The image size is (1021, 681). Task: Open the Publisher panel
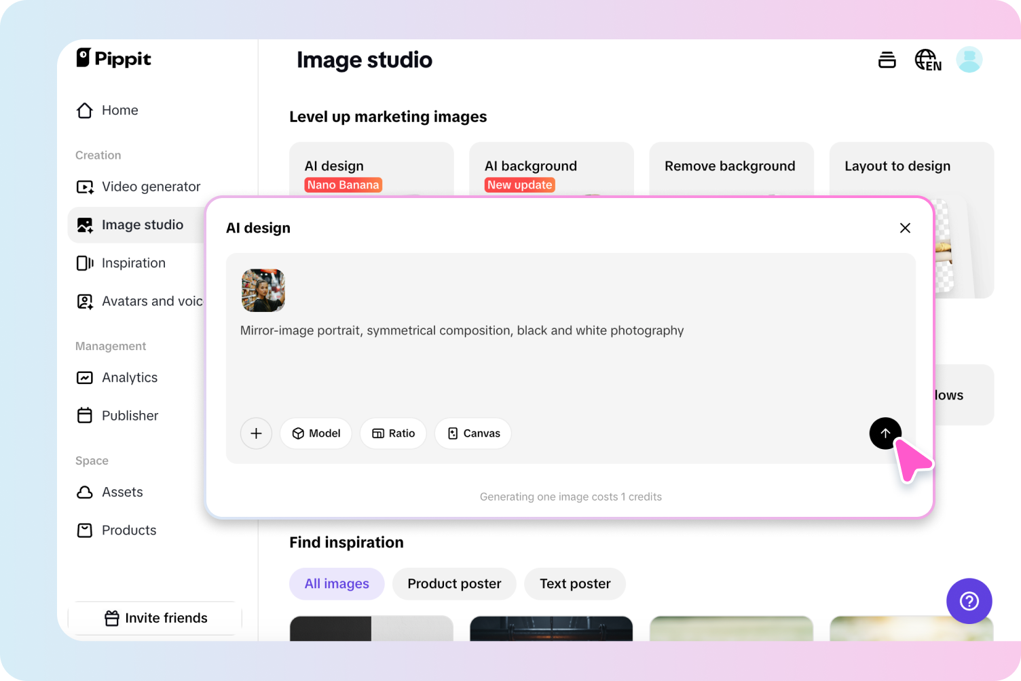pyautogui.click(x=130, y=415)
